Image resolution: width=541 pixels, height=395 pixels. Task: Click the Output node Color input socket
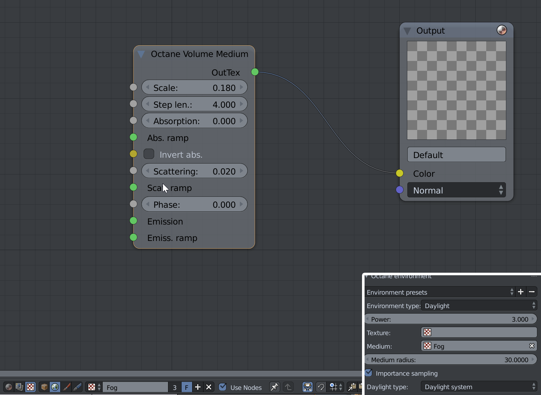(400, 173)
